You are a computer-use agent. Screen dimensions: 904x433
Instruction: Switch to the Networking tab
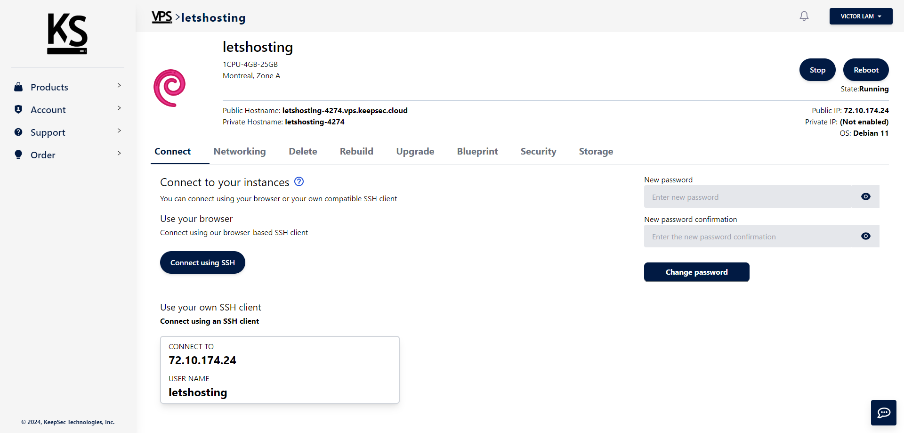[x=240, y=151]
